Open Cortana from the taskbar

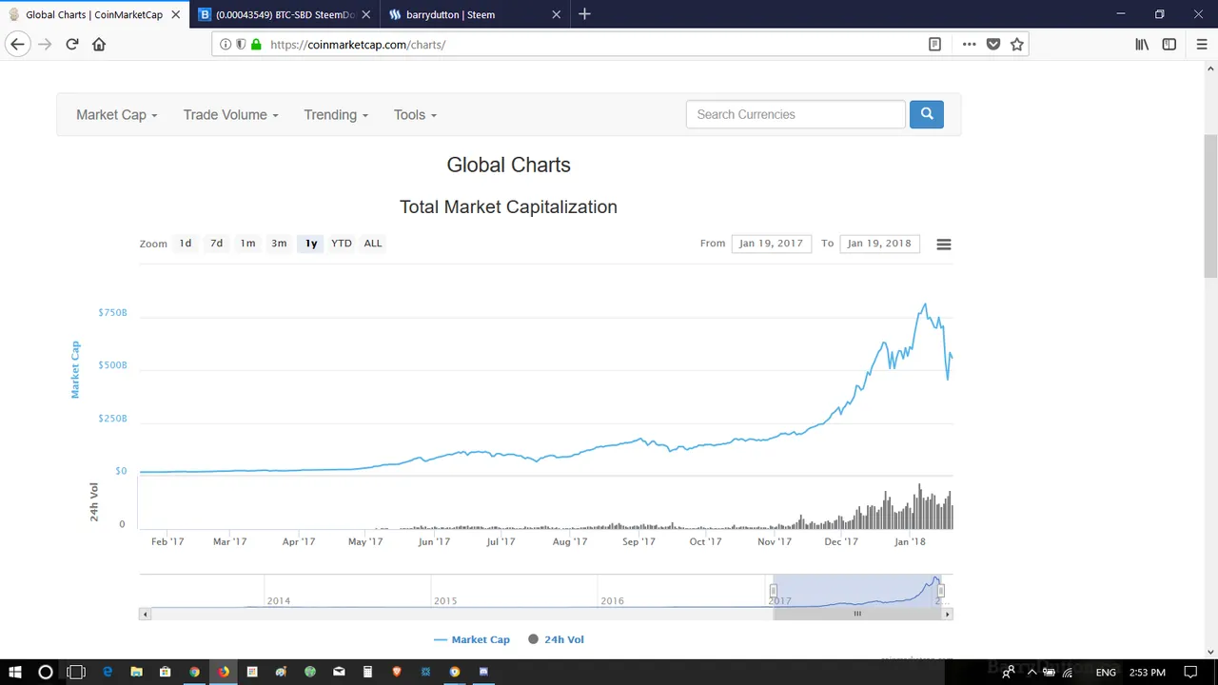[x=45, y=672]
